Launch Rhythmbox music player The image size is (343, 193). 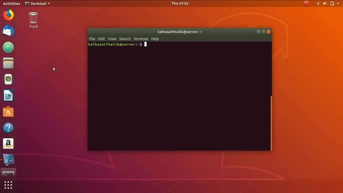[x=9, y=79]
